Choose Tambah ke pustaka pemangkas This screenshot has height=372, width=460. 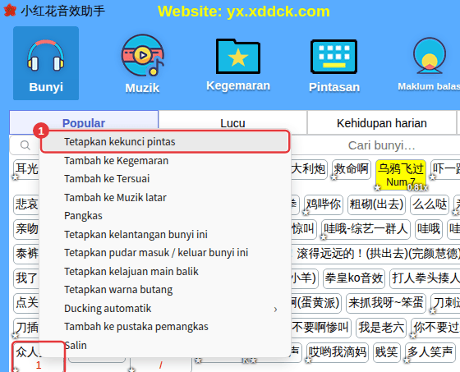tap(136, 327)
